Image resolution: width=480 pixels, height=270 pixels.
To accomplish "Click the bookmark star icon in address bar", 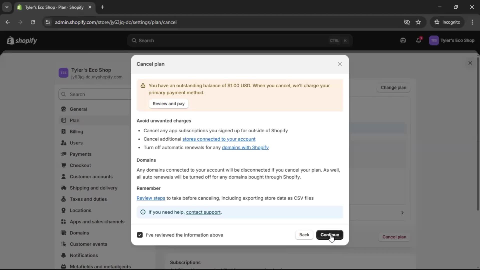I will pyautogui.click(x=418, y=22).
